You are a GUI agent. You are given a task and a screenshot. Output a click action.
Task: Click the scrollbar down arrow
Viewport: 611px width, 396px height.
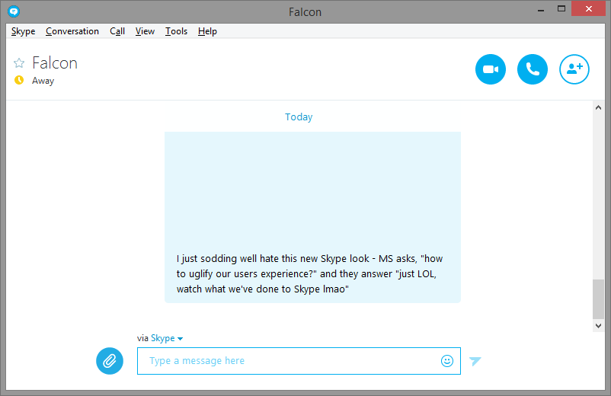(x=598, y=325)
